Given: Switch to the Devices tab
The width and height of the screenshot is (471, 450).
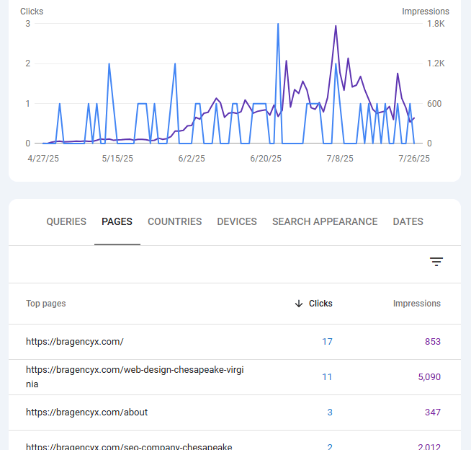Looking at the screenshot, I should (237, 221).
